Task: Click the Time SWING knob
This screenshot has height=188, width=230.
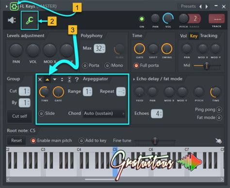Action: pyautogui.click(x=167, y=48)
